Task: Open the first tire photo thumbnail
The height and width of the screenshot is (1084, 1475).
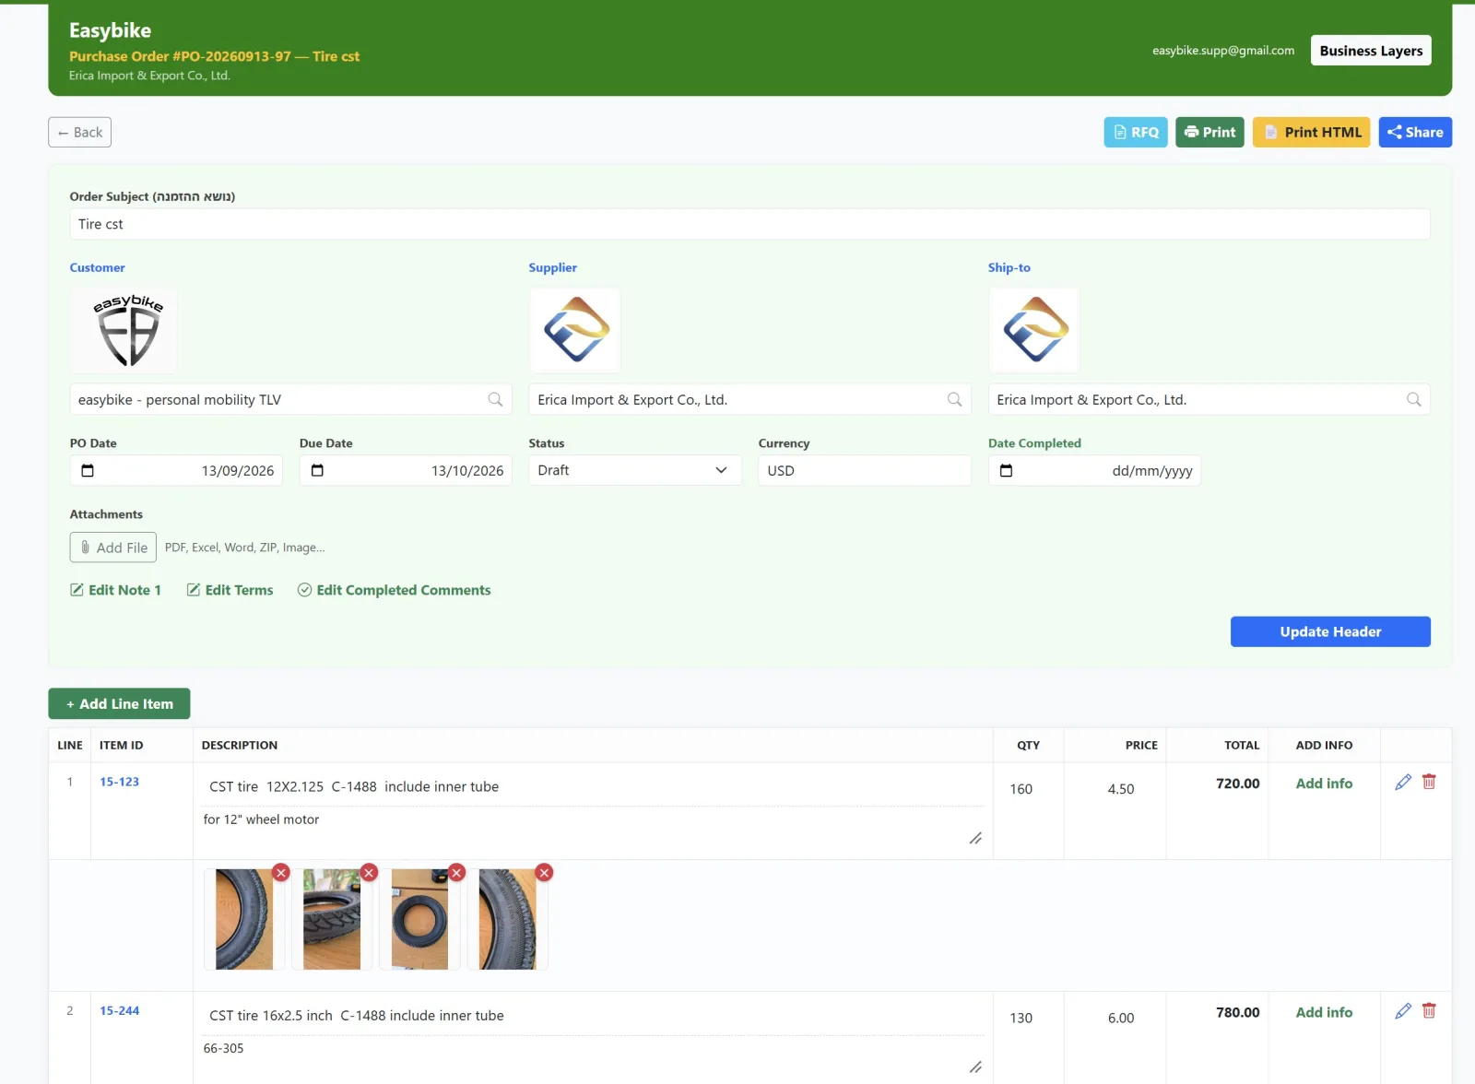Action: [x=244, y=919]
